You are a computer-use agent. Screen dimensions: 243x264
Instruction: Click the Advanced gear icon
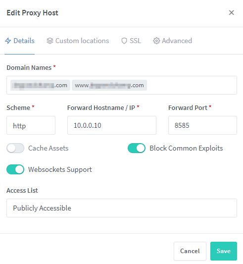(156, 41)
